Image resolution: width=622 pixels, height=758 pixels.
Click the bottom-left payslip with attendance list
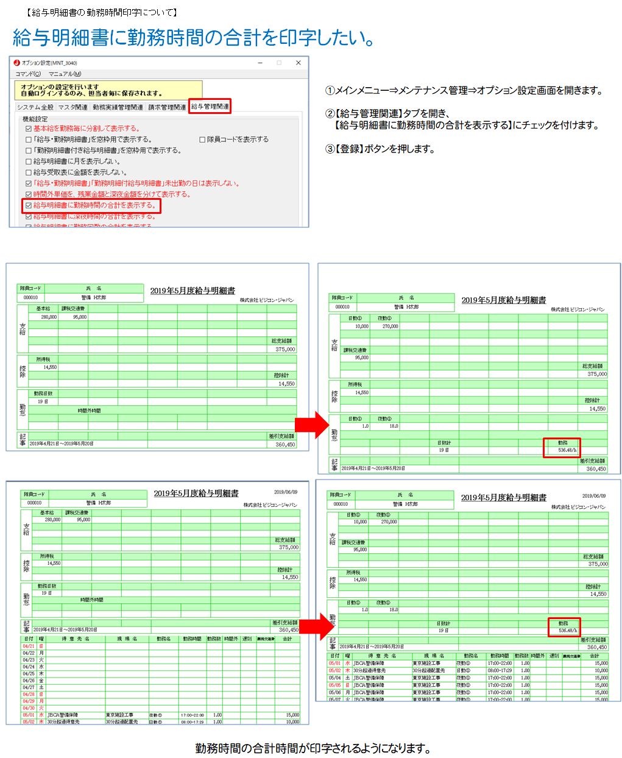[157, 602]
